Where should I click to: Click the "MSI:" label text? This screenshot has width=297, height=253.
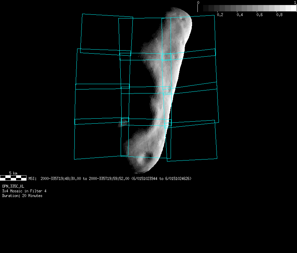(33, 179)
